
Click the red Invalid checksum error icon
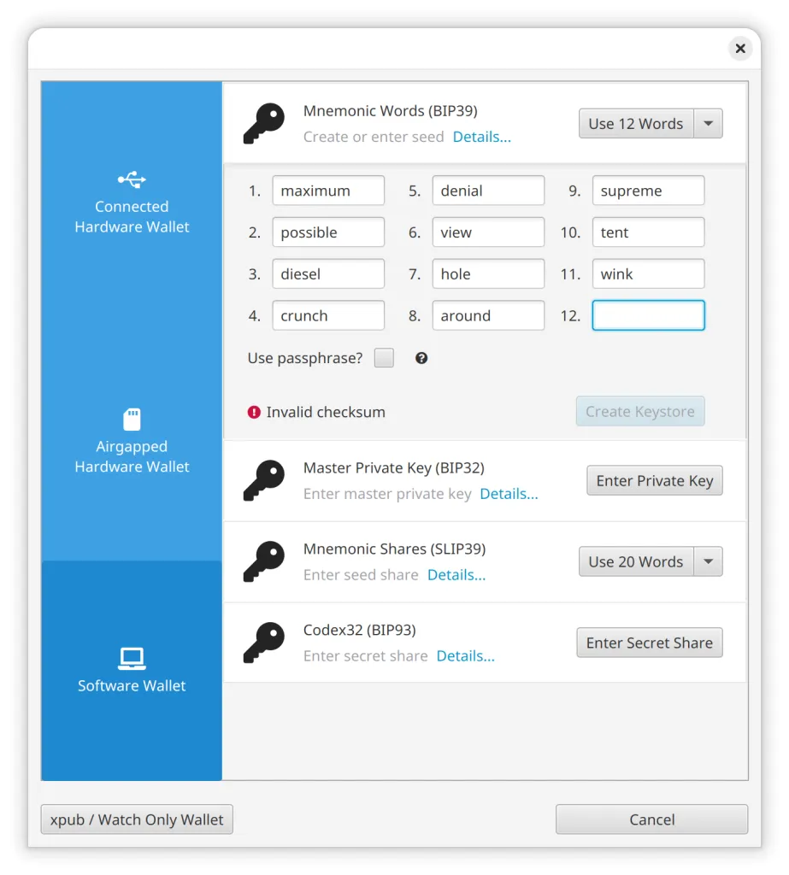click(254, 412)
